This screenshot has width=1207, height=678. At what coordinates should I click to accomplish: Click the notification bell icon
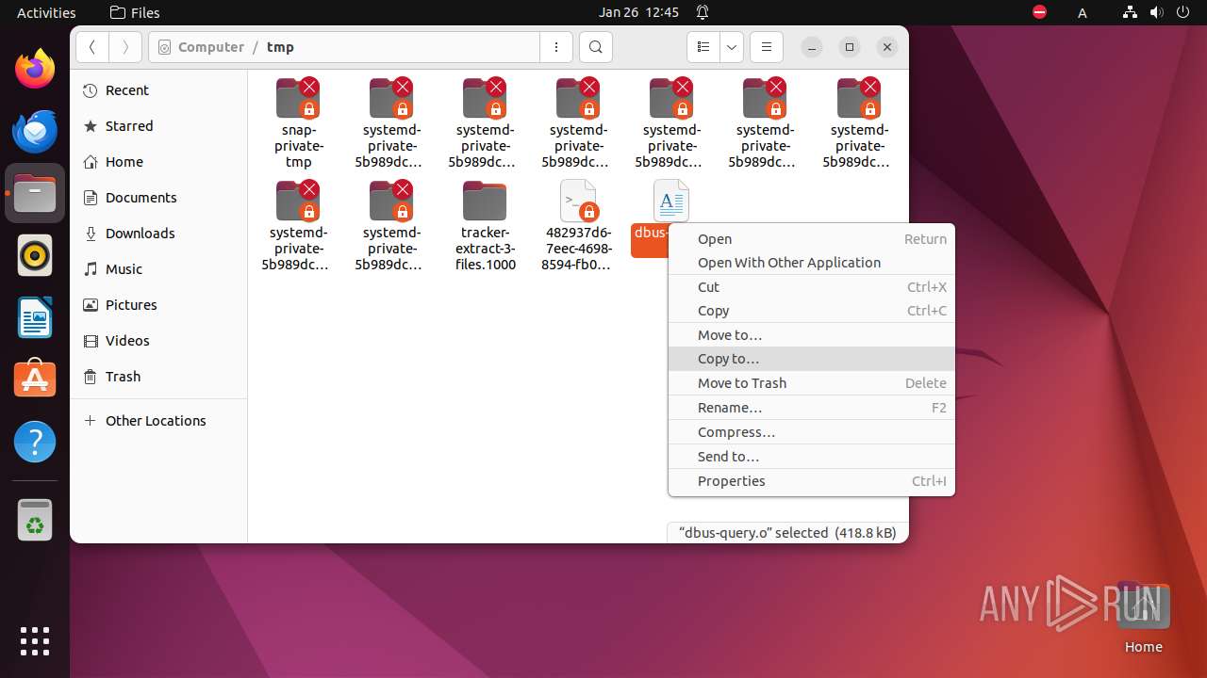pos(703,12)
